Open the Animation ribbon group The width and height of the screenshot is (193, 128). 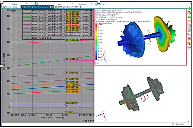83,4
